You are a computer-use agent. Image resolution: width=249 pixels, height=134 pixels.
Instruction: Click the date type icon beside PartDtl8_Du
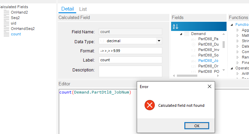point(194,45)
